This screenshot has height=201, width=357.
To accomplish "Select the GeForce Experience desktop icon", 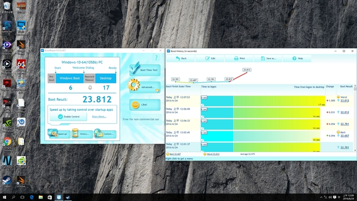I will 7,125.
